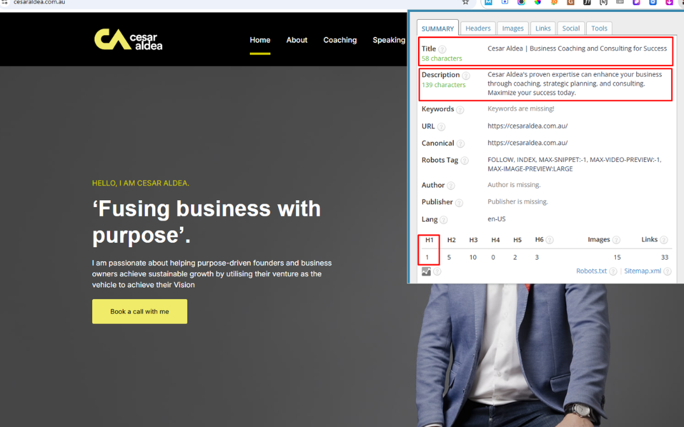Open the Coaching menu item
Image resolution: width=684 pixels, height=427 pixels.
point(340,40)
